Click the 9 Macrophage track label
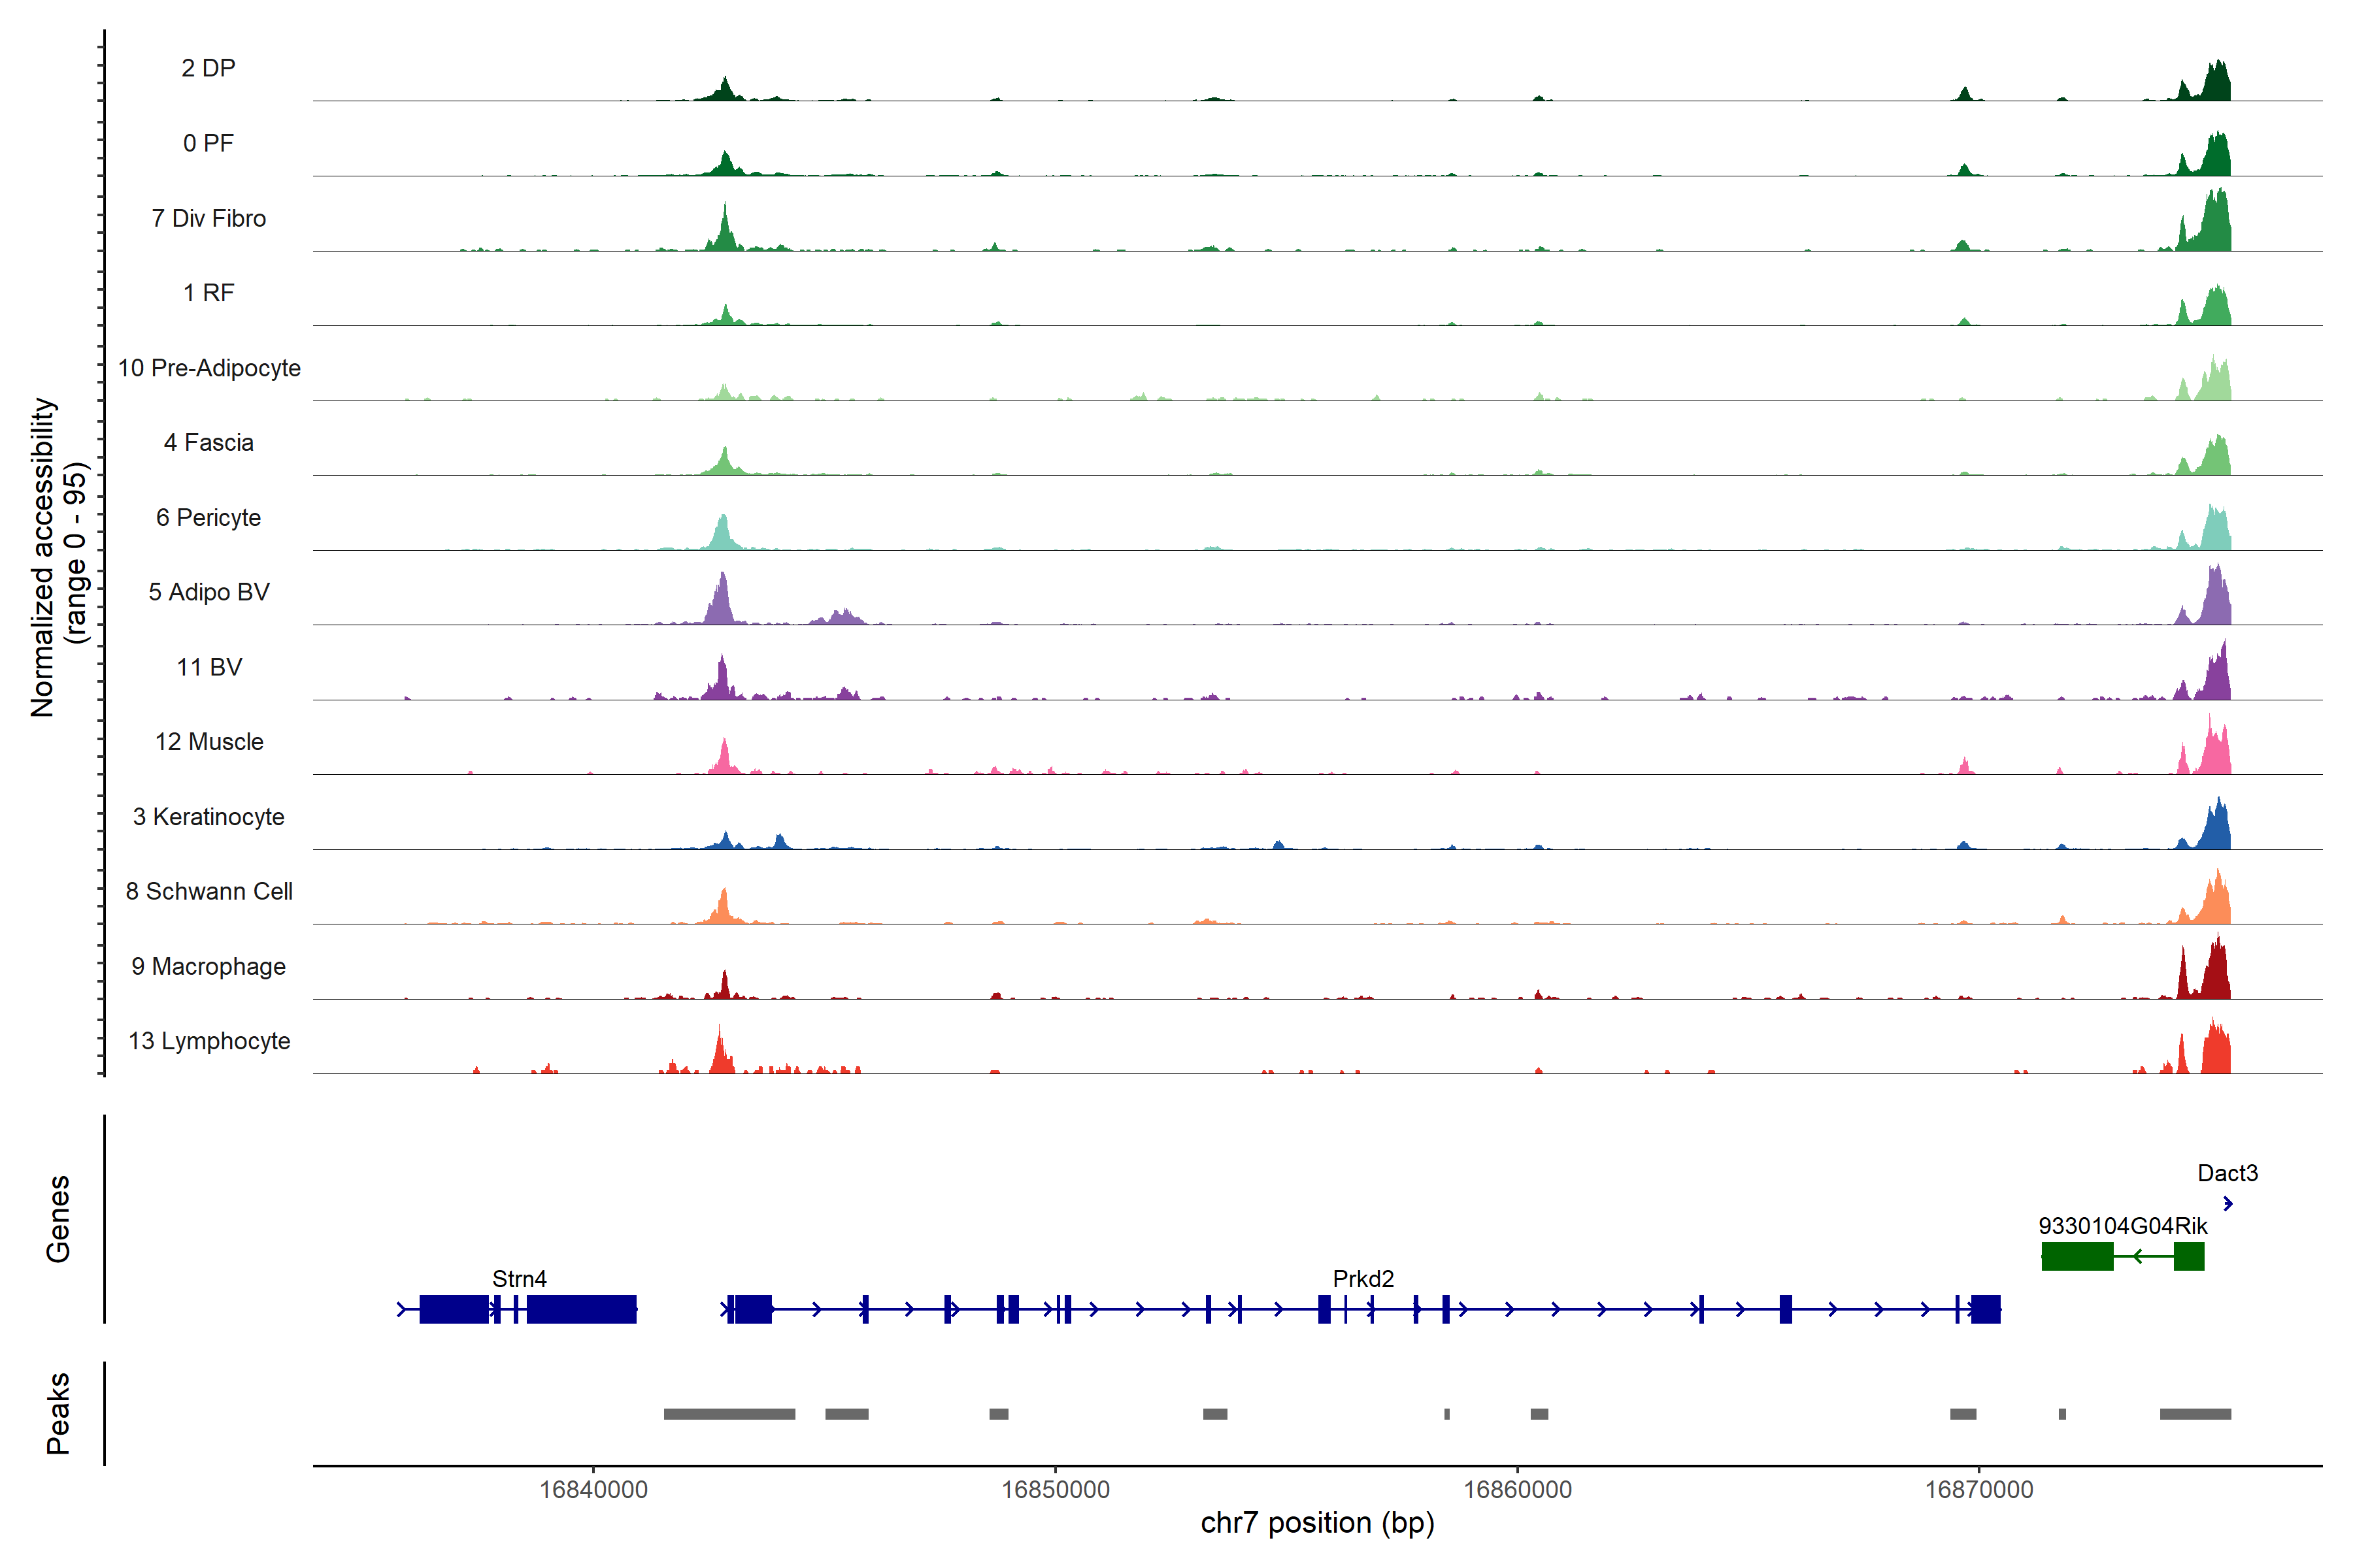The width and height of the screenshot is (2353, 1568). [x=209, y=966]
